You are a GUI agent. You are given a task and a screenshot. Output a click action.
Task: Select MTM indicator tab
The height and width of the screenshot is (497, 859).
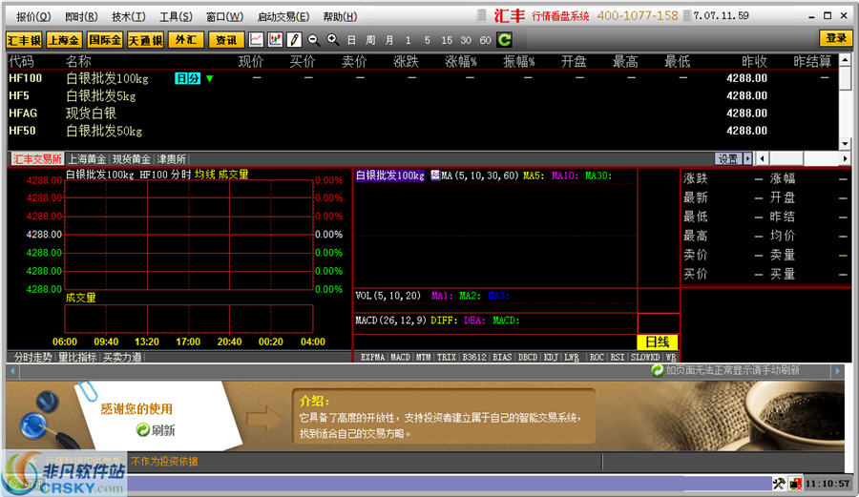pos(423,357)
